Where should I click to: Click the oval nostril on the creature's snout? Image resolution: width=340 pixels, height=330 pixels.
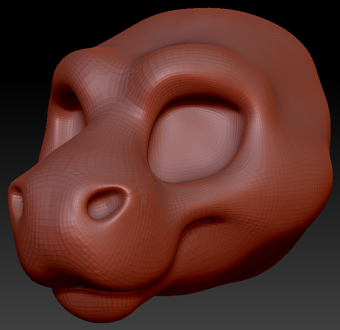pyautogui.click(x=107, y=204)
